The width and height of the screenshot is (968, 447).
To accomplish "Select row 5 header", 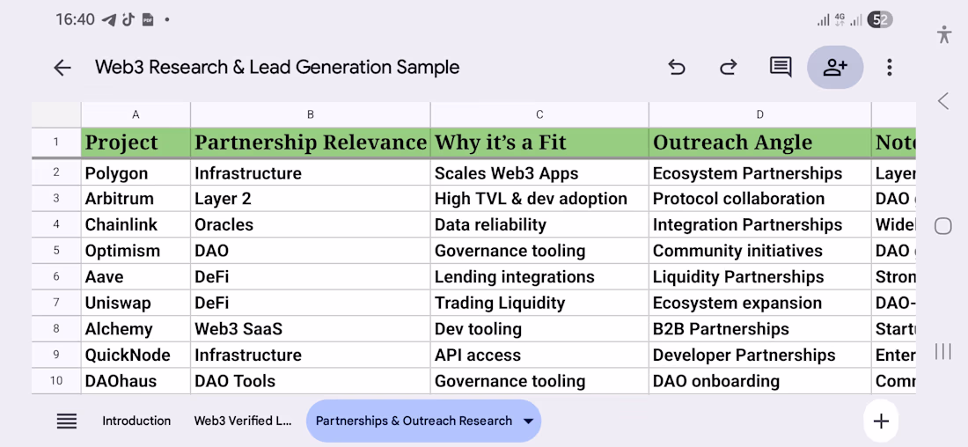I will pos(56,251).
